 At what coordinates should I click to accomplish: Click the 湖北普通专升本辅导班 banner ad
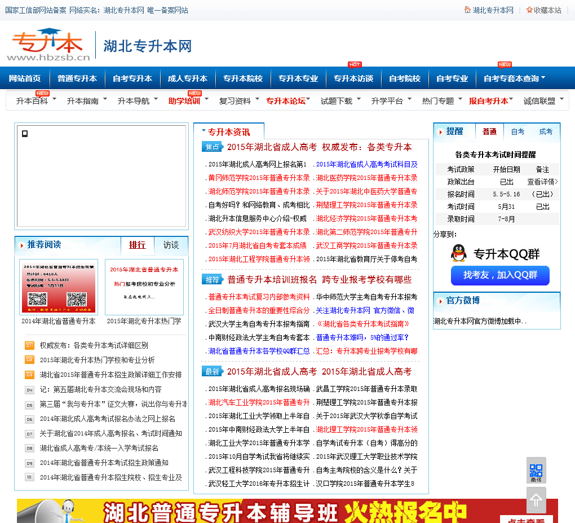287,511
